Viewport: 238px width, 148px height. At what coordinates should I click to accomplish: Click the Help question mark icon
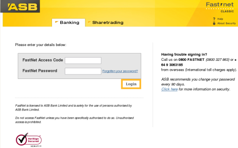tap(214, 19)
